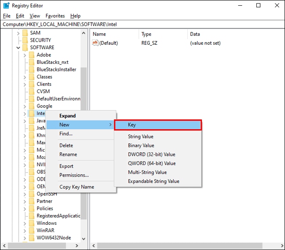Click Export in the context menu
The image size is (285, 250).
click(x=81, y=166)
